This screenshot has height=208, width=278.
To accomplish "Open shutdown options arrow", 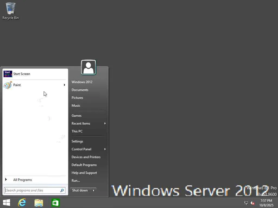I will point(94,190).
